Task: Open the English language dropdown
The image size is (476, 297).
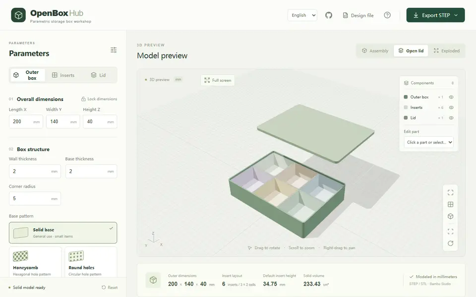Action: [302, 15]
